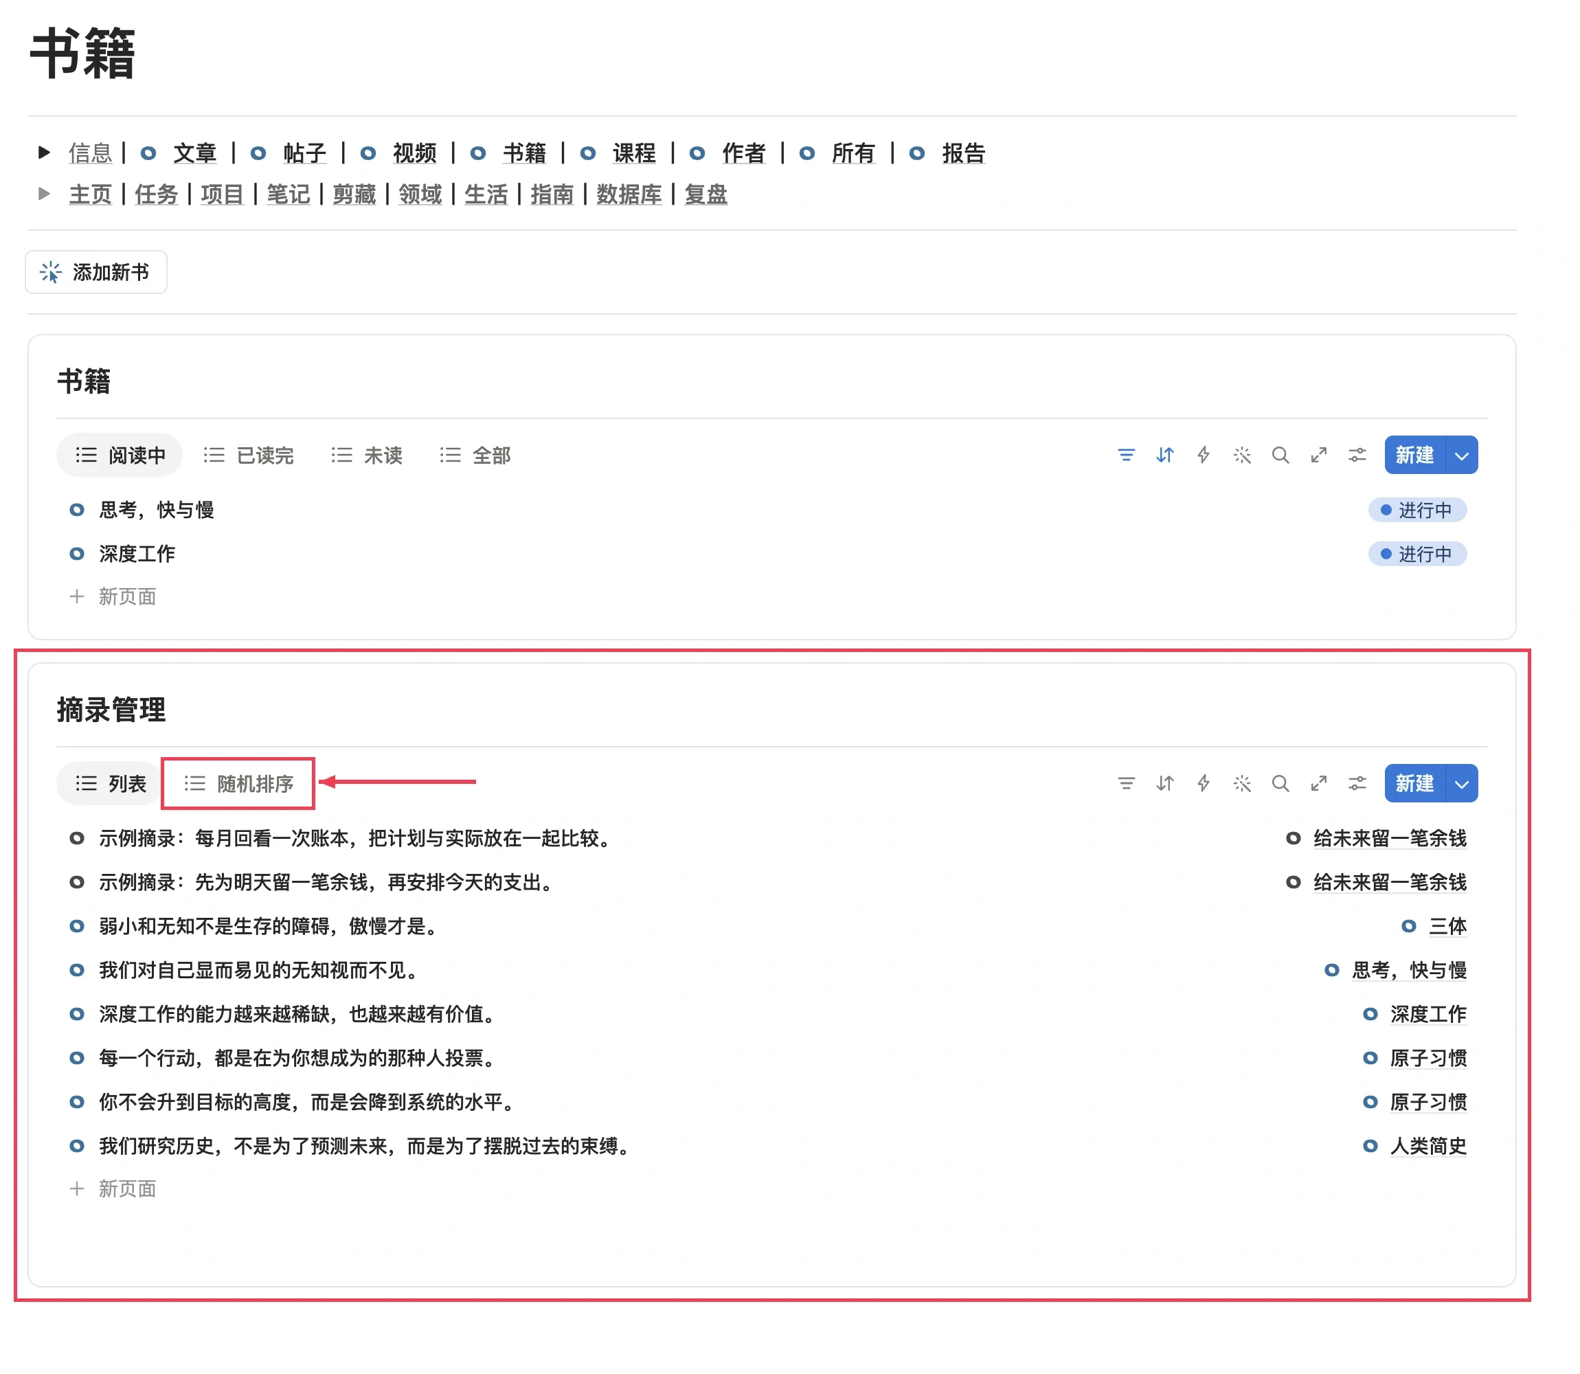Open the 文章 page link
1580x1374 pixels.
194,153
